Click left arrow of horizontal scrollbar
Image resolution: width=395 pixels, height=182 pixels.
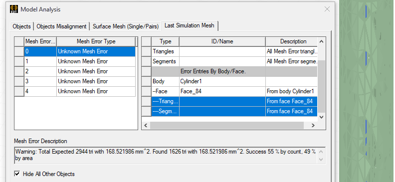click(x=146, y=125)
